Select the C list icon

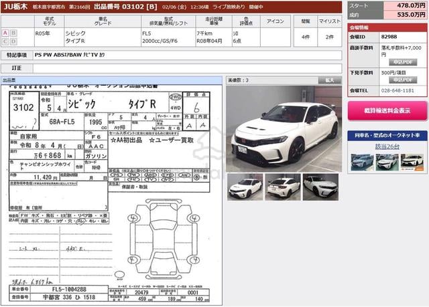click(5, 41)
